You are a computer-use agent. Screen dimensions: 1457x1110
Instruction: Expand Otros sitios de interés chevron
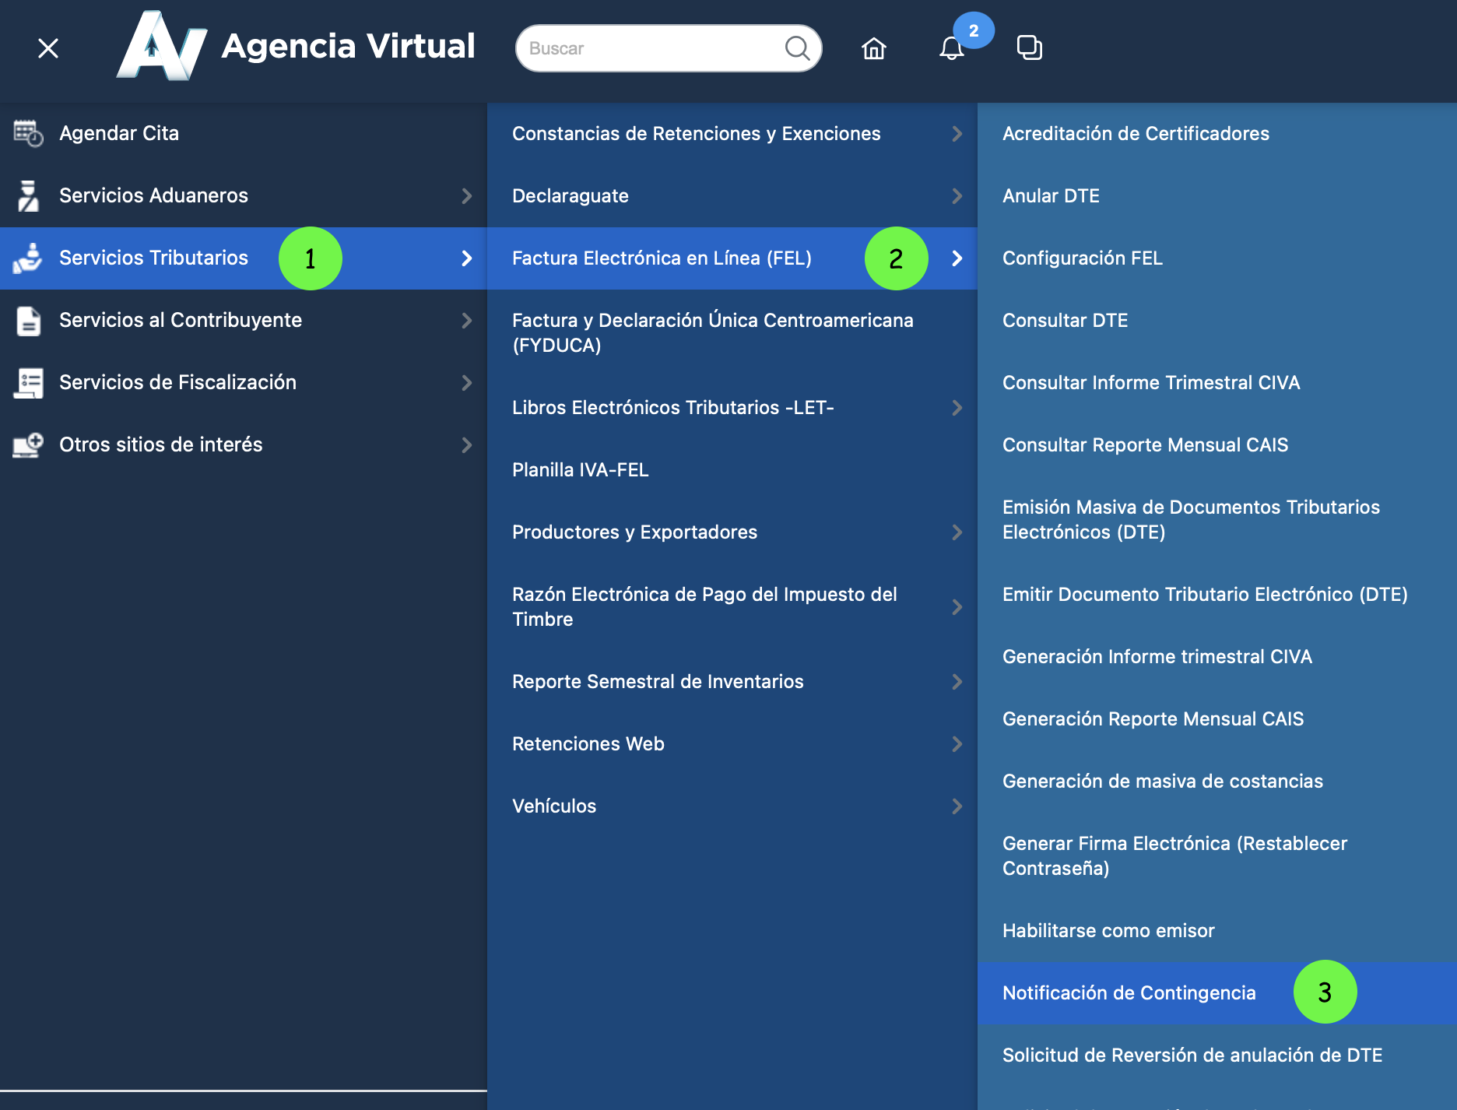point(467,444)
